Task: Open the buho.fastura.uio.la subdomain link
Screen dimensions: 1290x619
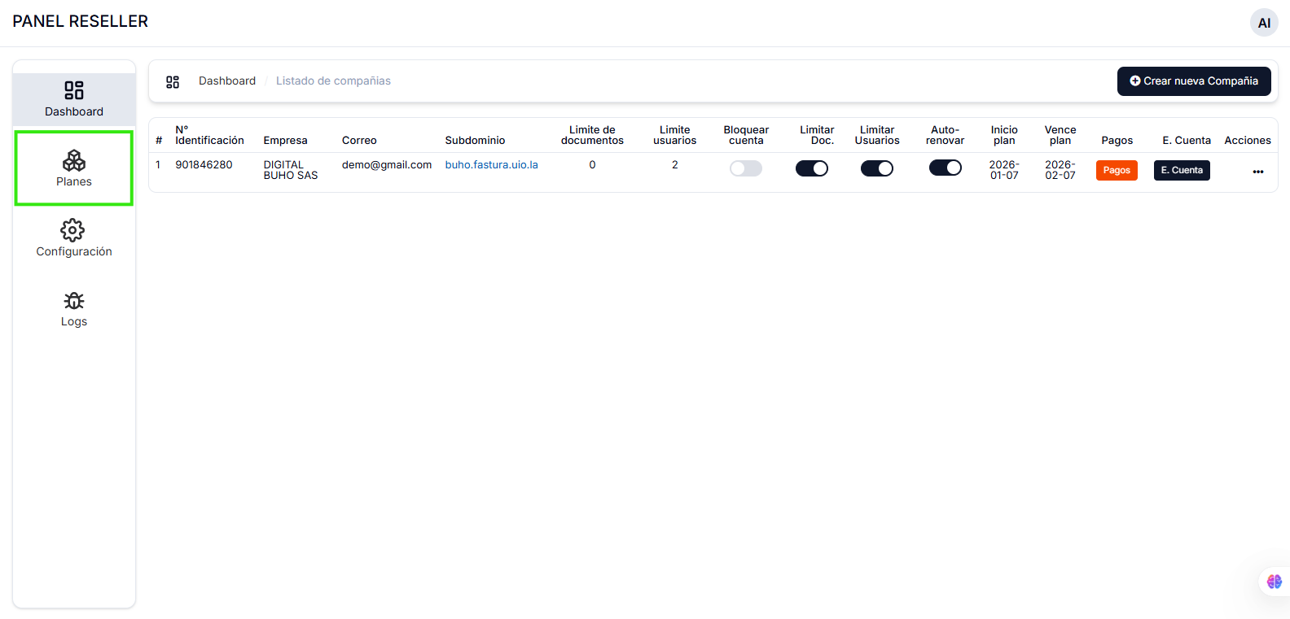Action: [491, 165]
